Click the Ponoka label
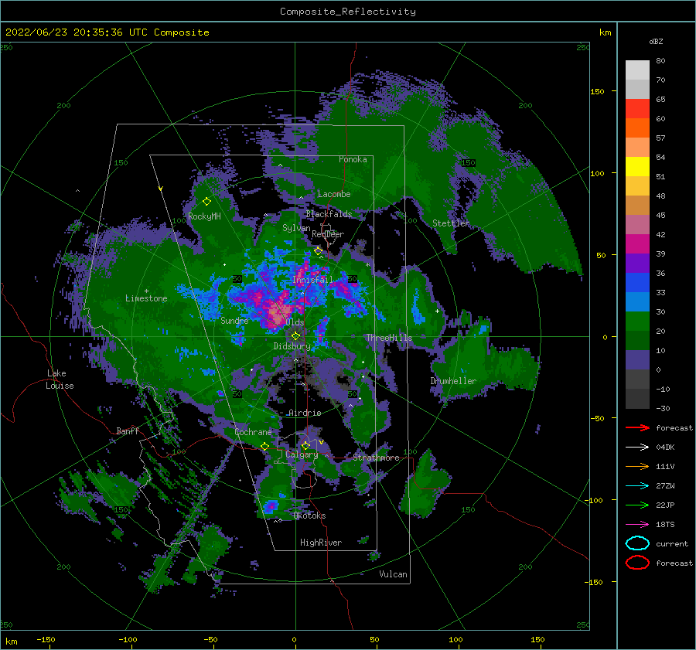Image resolution: width=696 pixels, height=650 pixels. 353,159
